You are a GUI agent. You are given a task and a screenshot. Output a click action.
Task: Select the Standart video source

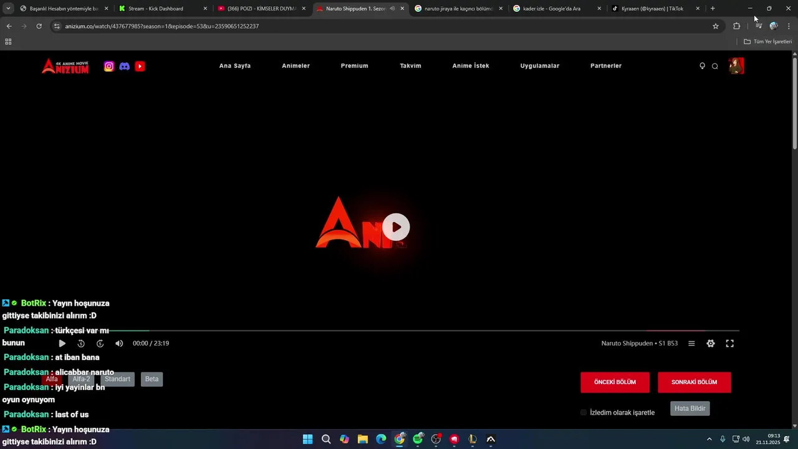(x=117, y=379)
